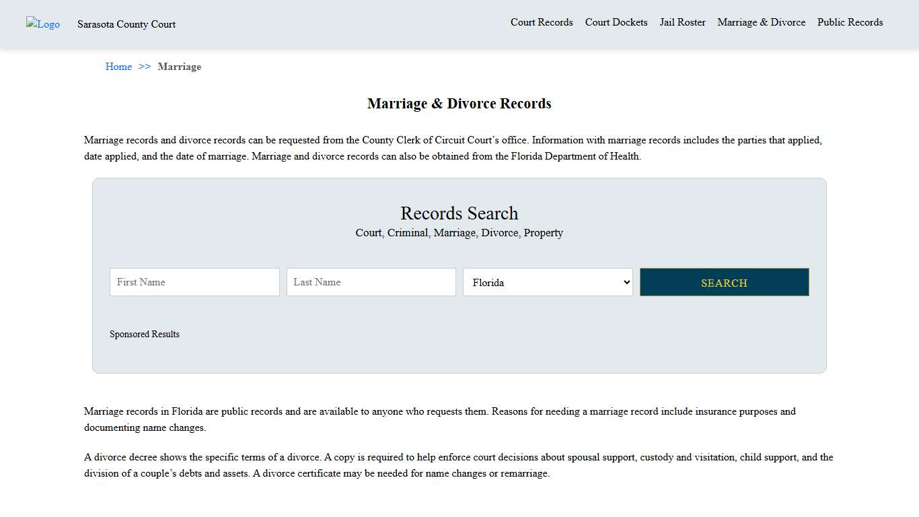Click the Sarasota County Court site title
The image size is (919, 517).
click(126, 24)
